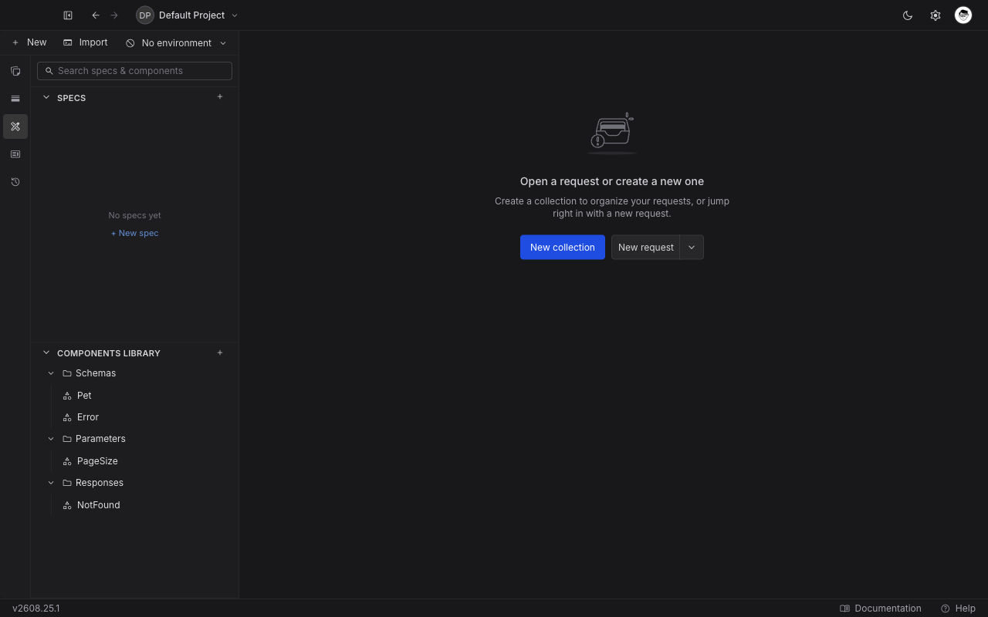
Task: Go forward with the right arrow
Action: 114,15
